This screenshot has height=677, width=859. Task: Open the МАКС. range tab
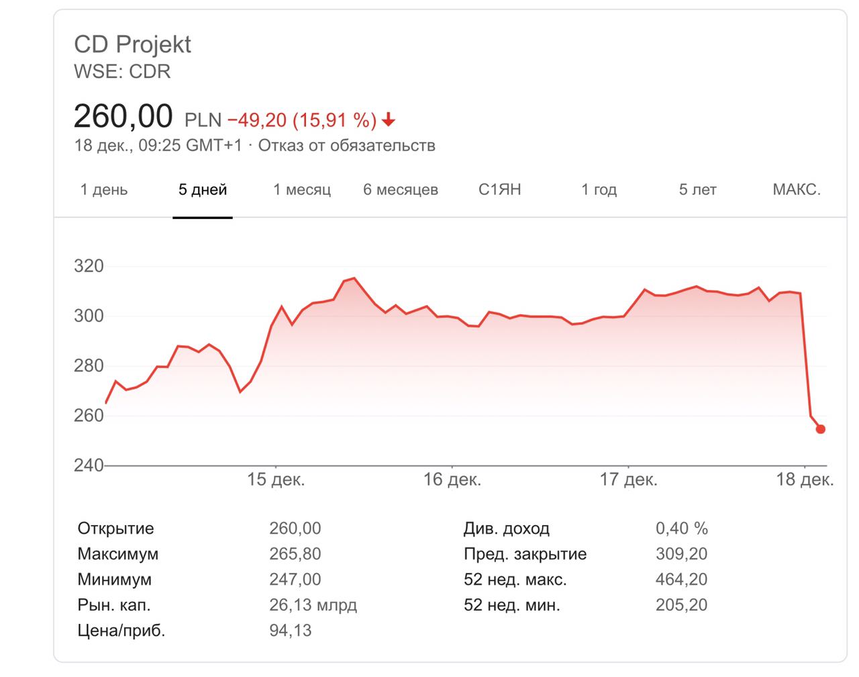[x=797, y=190]
